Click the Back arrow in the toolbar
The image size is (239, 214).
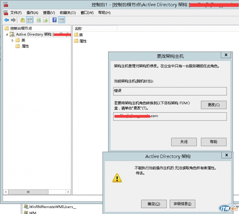[x=7, y=20]
